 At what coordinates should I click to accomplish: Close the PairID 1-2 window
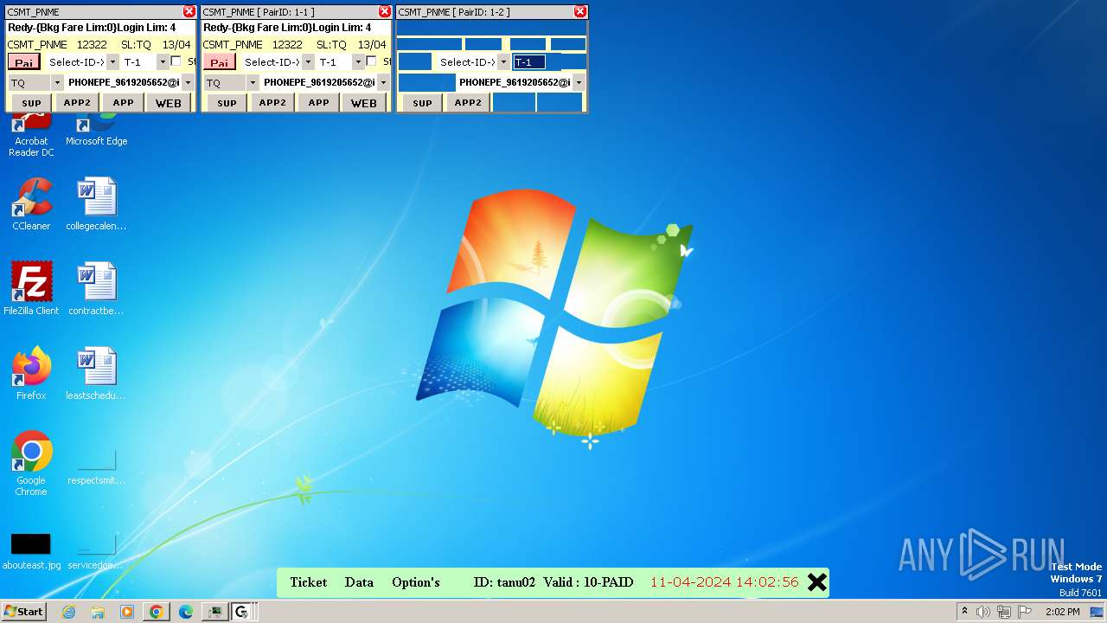pyautogui.click(x=580, y=11)
